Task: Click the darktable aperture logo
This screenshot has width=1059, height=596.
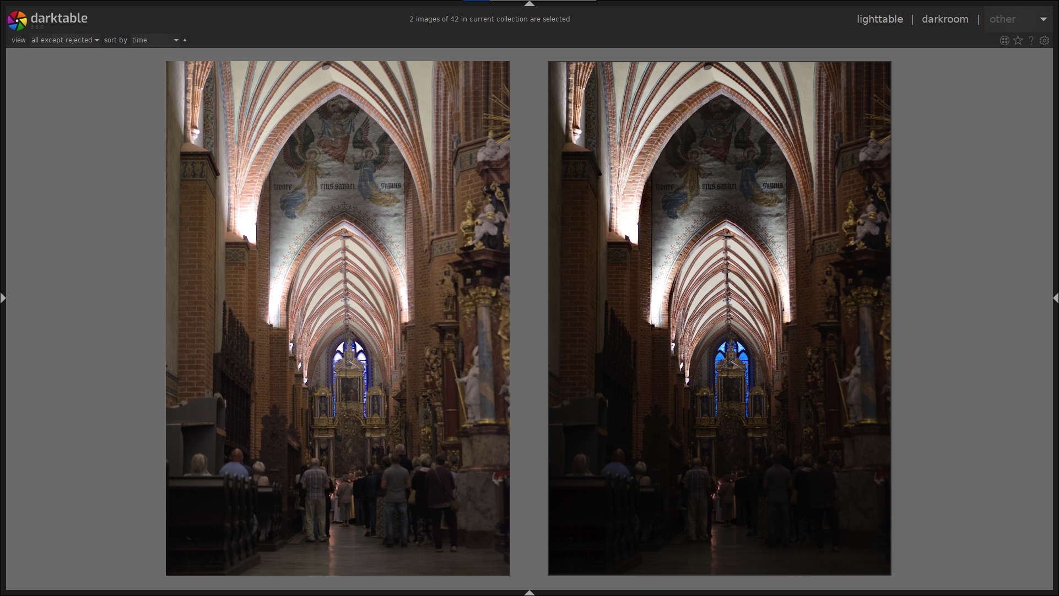Action: coord(17,20)
